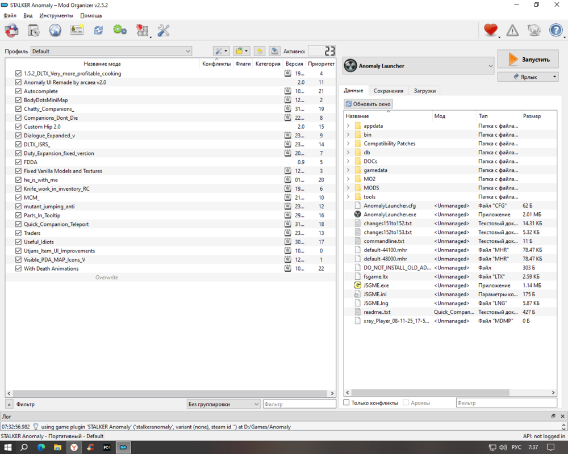The width and height of the screenshot is (568, 454).
Task: Uncheck the Autocomplete mod checkbox
Action: click(19, 91)
